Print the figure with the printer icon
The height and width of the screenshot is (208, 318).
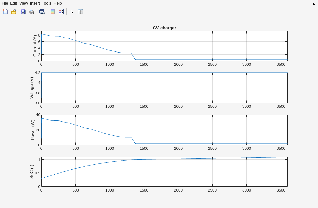32,12
